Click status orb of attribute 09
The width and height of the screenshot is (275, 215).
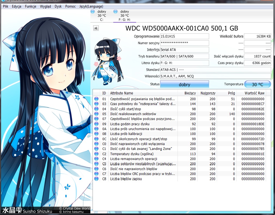[96, 124]
